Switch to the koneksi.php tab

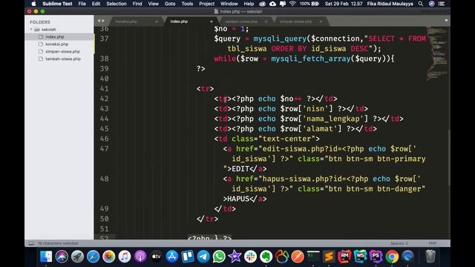click(x=126, y=22)
